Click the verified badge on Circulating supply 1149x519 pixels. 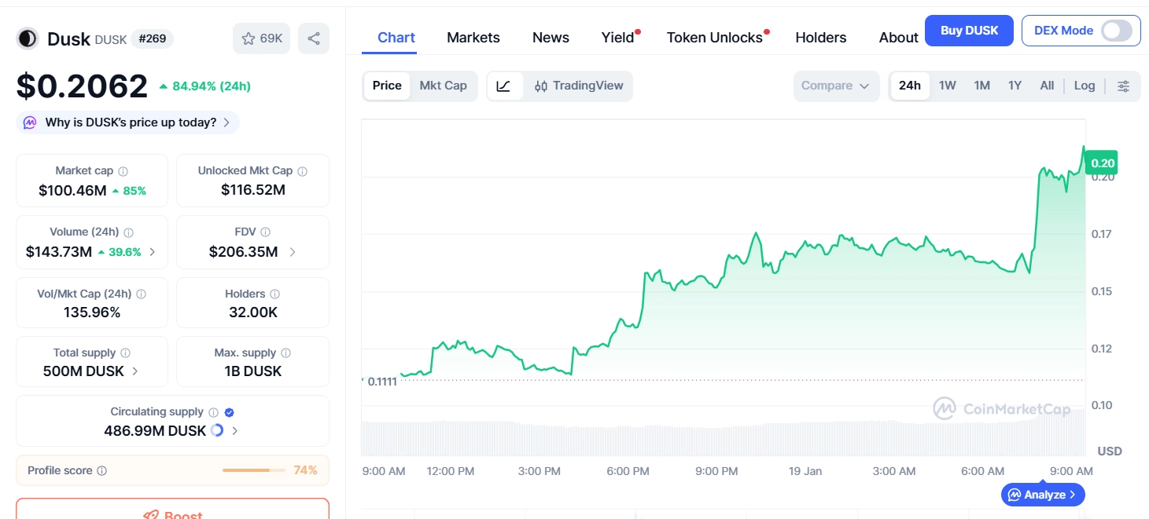228,411
